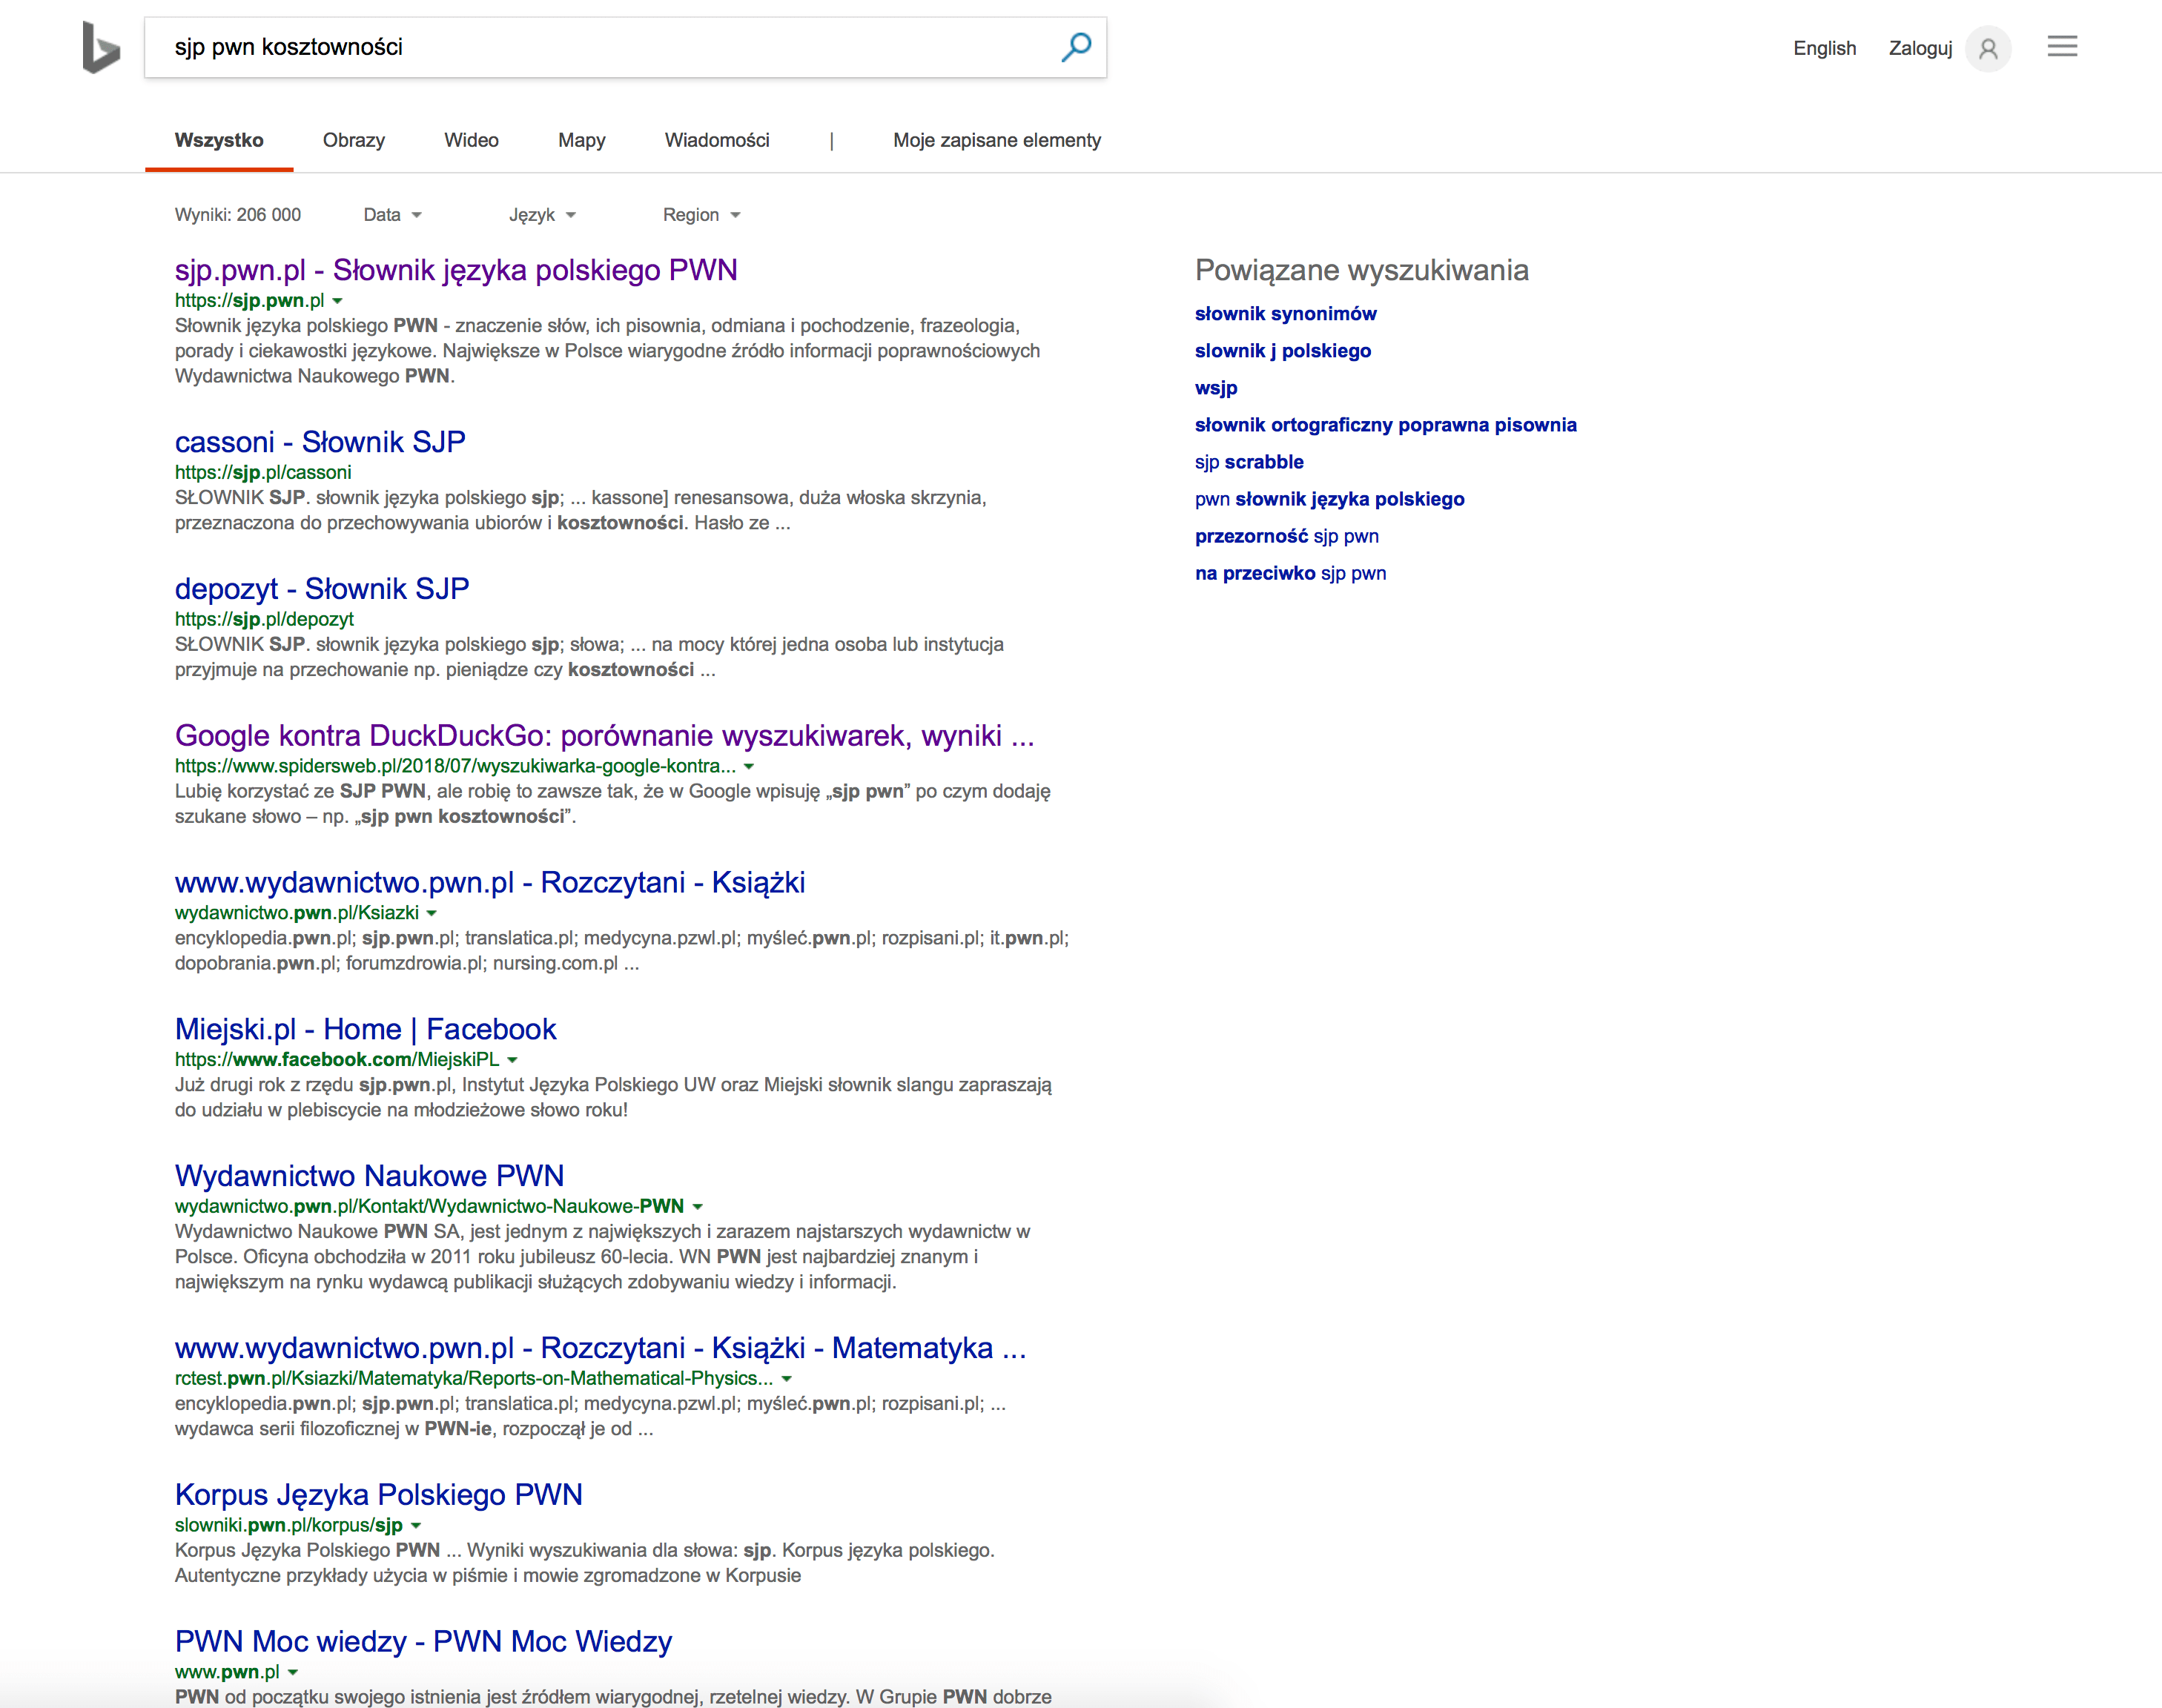Click related search pwn słownik języka polskiego
Image resolution: width=2162 pixels, height=1708 pixels.
click(1329, 499)
